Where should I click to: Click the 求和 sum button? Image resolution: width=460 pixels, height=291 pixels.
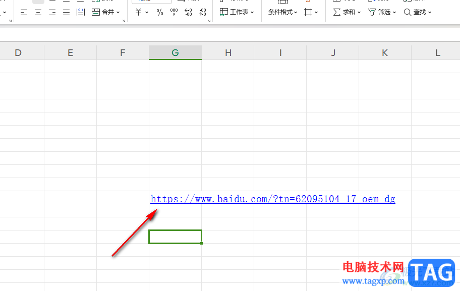(x=344, y=12)
